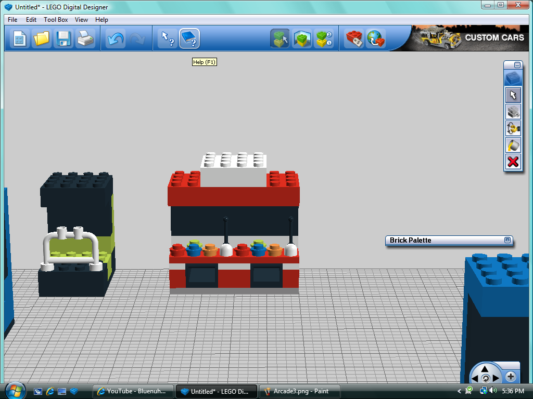Click the Custom Cars banner
Viewport: 533px width, 399px height.
471,37
